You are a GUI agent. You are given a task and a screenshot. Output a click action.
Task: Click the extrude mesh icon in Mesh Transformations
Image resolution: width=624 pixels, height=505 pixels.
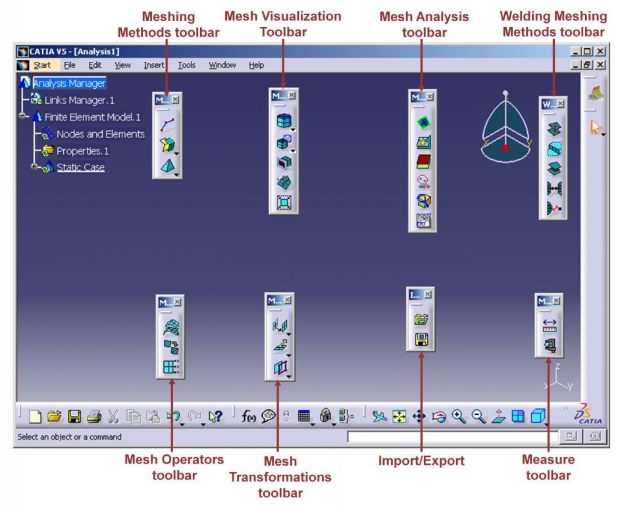tap(280, 347)
